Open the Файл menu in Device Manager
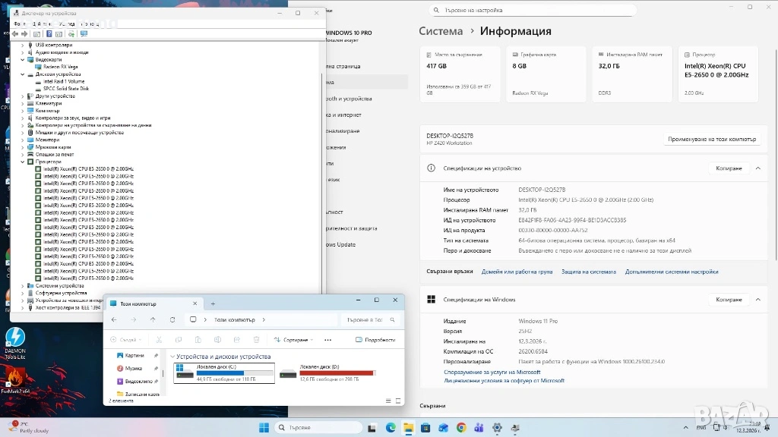The height and width of the screenshot is (437, 778). click(x=19, y=24)
